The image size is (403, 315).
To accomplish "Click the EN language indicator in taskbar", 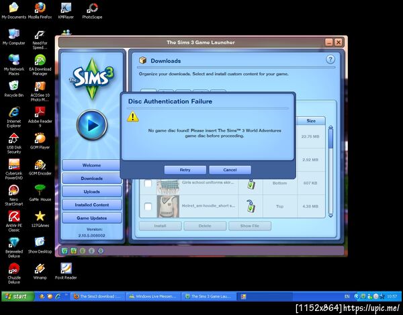I will coord(347,296).
